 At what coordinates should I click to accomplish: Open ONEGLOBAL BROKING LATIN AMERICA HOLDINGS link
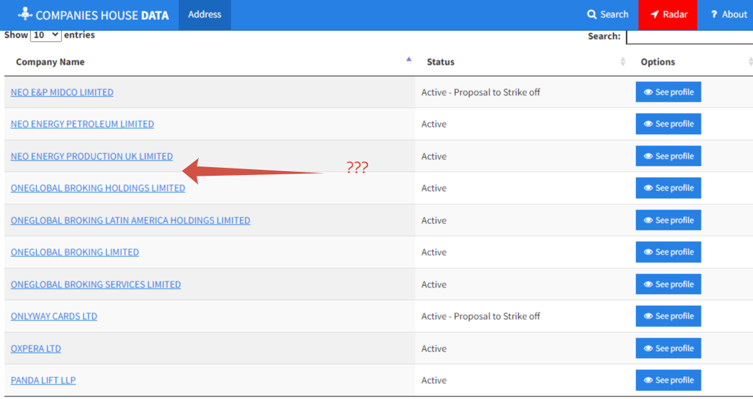[130, 221]
